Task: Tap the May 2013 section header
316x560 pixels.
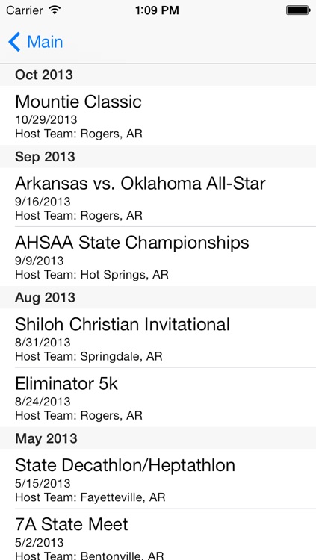Action: [x=158, y=438]
